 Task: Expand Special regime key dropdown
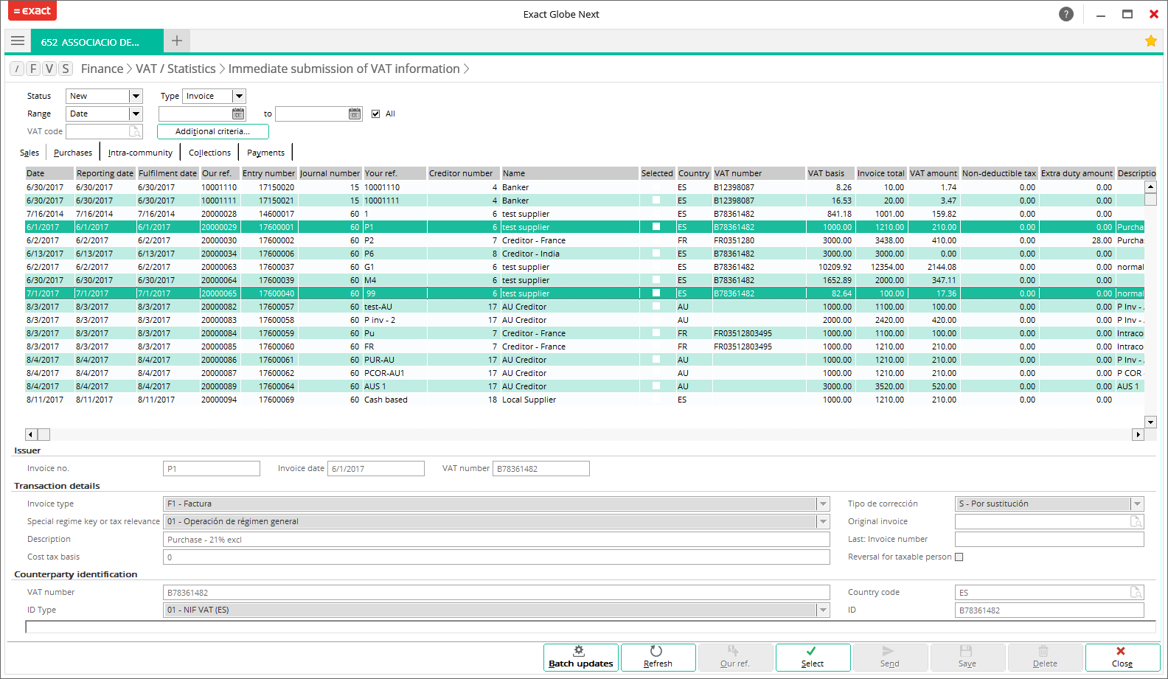(x=823, y=521)
